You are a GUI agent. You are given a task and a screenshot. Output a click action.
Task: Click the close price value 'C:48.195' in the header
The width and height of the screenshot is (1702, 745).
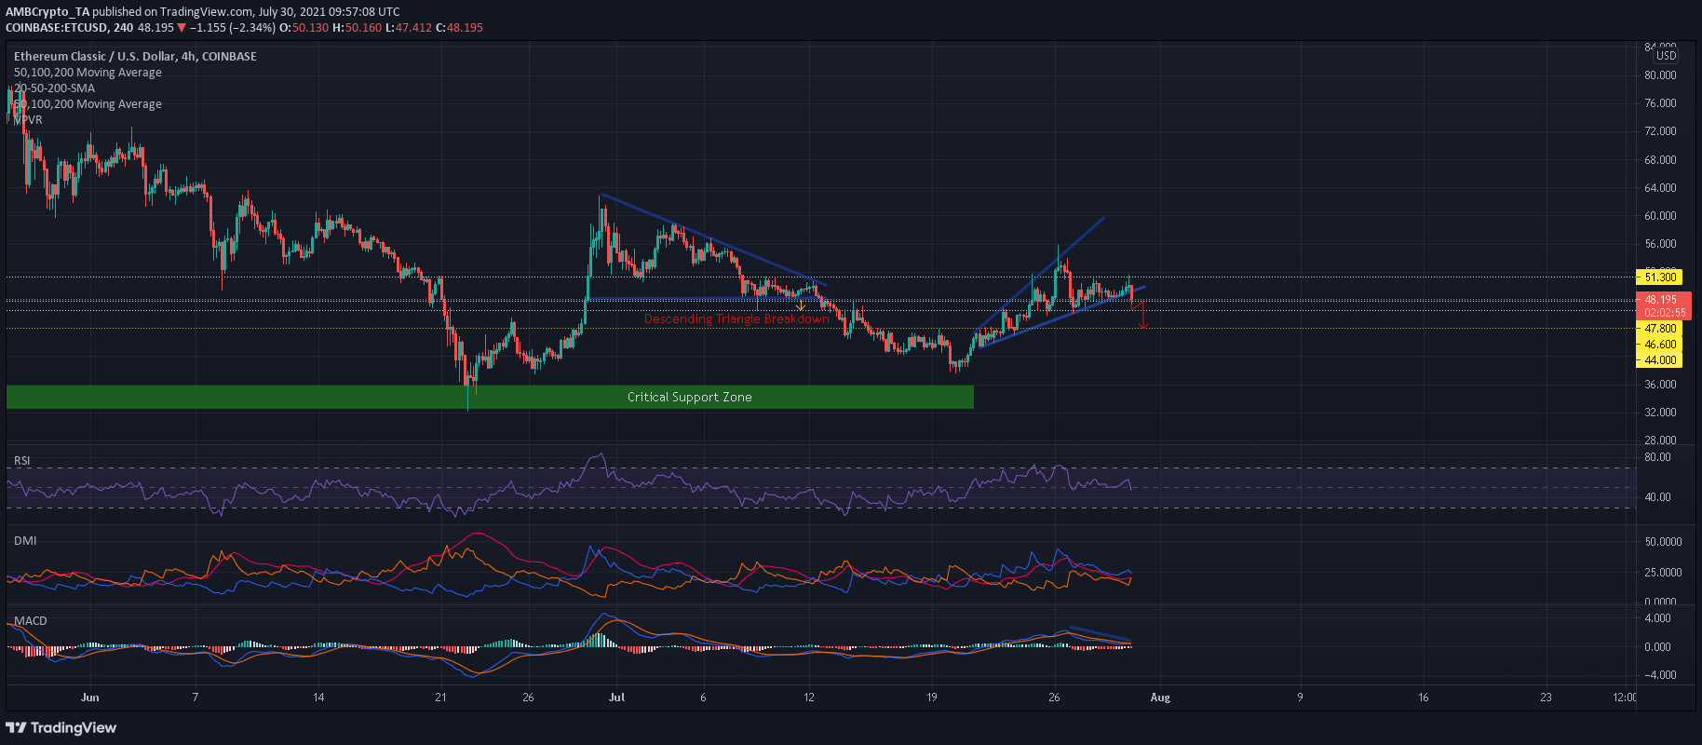tap(459, 28)
